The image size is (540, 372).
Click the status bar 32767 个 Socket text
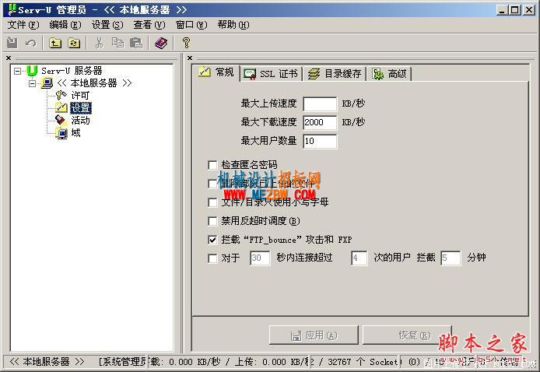[363, 362]
